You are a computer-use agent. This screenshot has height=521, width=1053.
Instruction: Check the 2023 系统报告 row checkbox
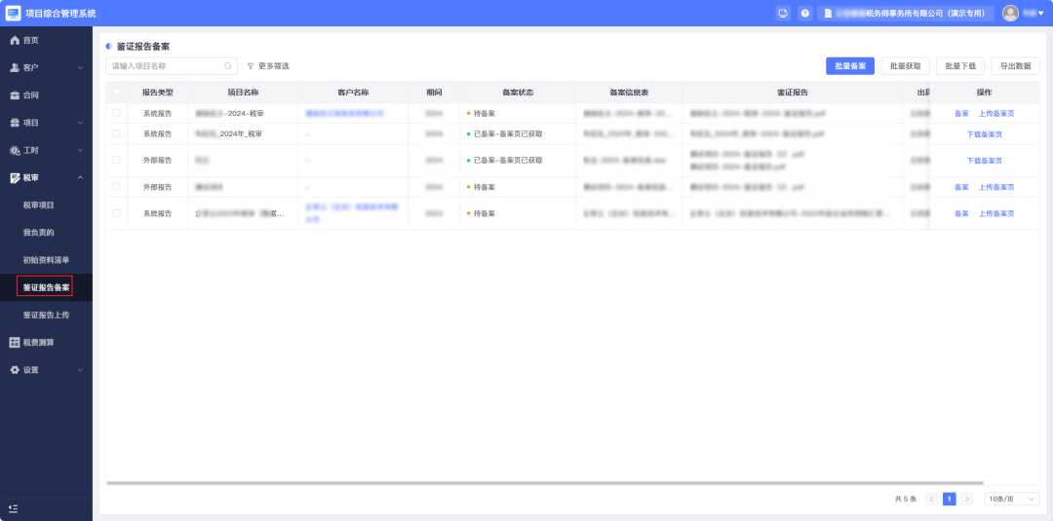tap(116, 213)
